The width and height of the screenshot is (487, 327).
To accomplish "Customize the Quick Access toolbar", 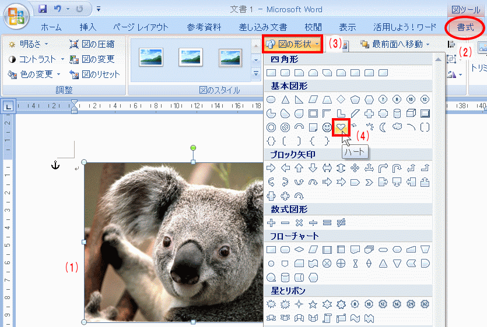I will click(98, 9).
